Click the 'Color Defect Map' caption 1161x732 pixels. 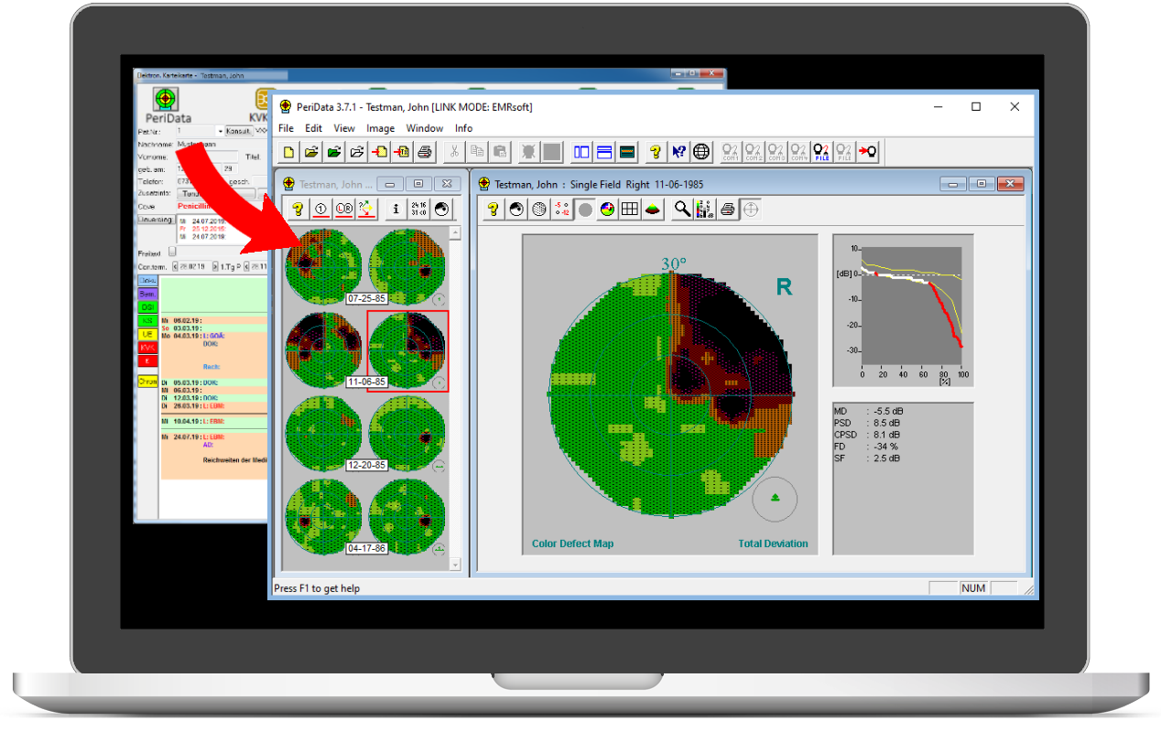pos(572,544)
